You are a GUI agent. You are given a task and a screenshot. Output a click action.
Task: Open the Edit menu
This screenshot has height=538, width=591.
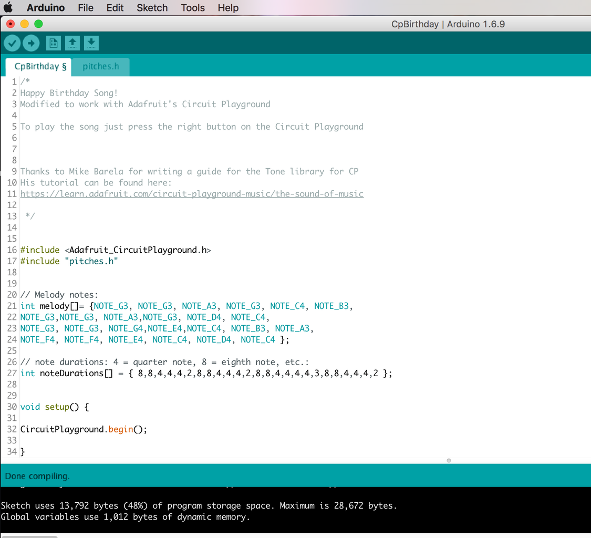click(115, 7)
